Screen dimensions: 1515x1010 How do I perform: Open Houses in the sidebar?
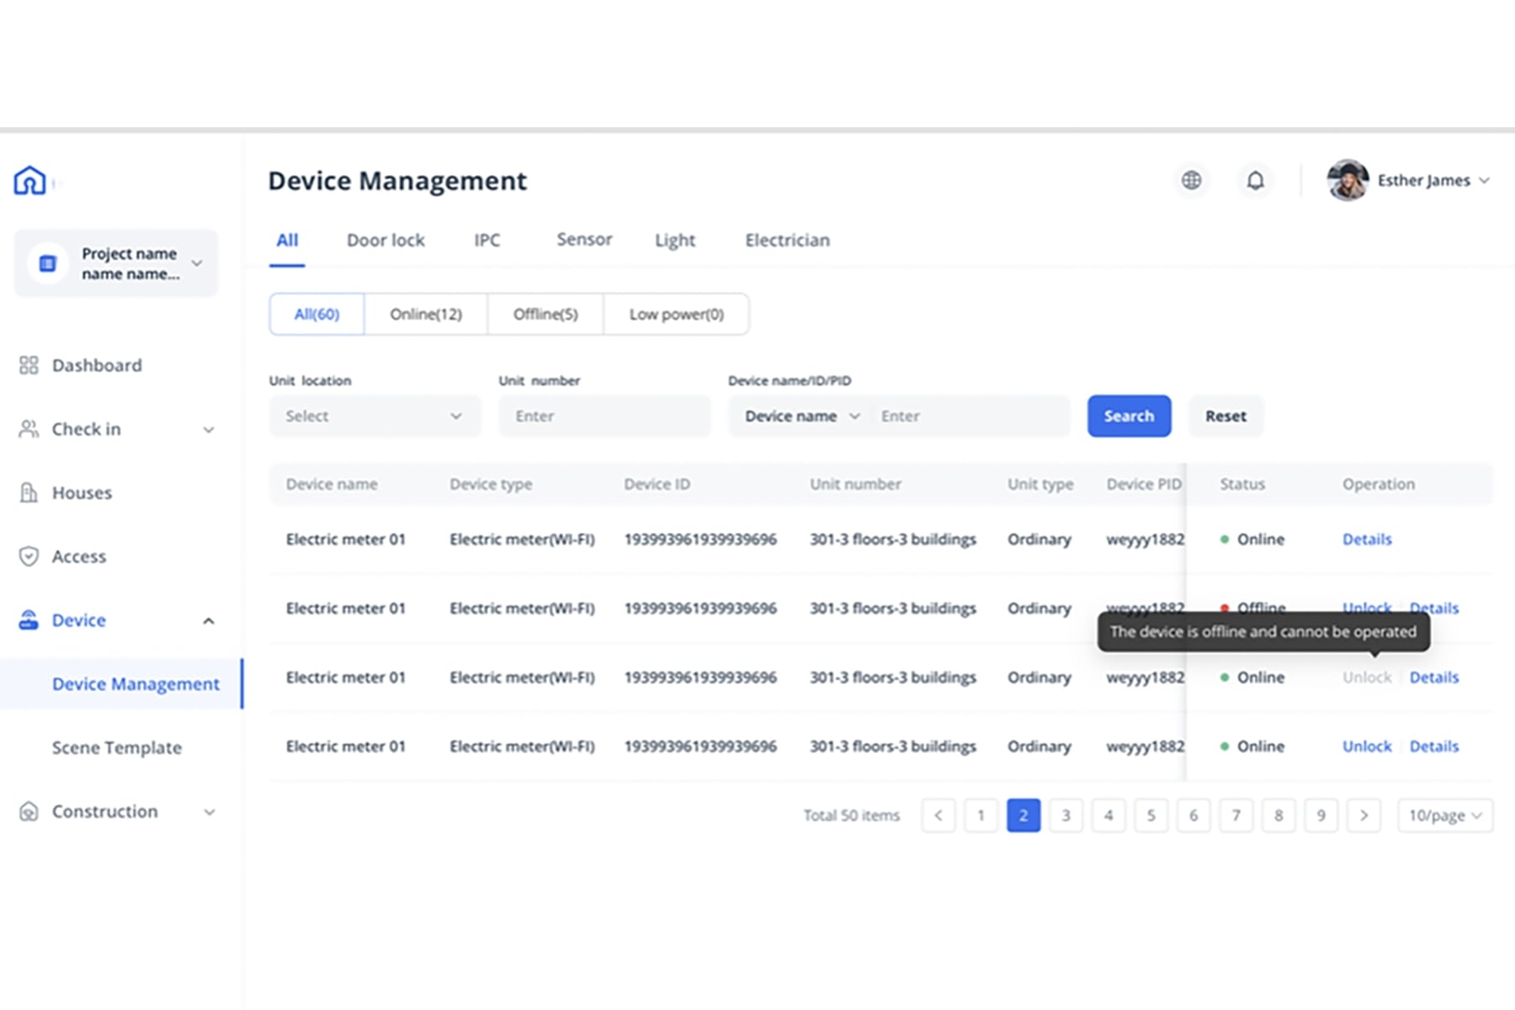[x=82, y=492]
